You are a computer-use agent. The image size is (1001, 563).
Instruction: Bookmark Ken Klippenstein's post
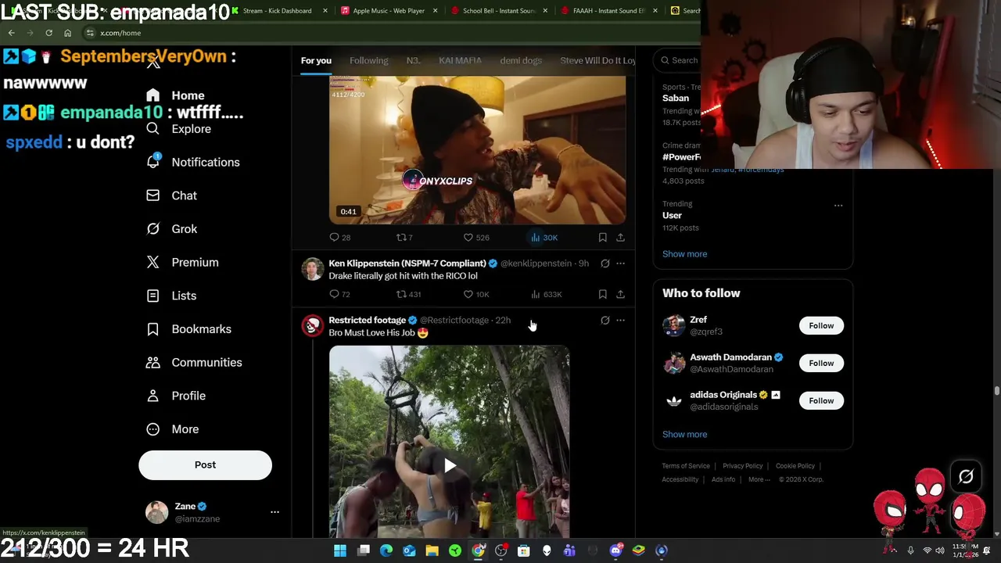pyautogui.click(x=602, y=295)
